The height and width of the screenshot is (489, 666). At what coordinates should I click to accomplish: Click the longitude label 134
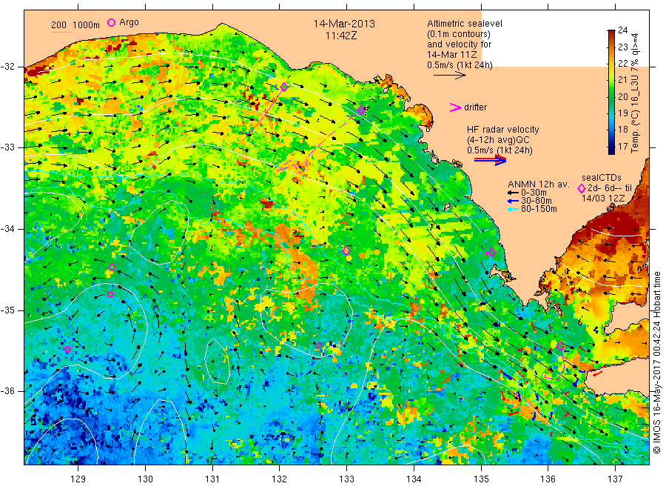click(x=414, y=479)
